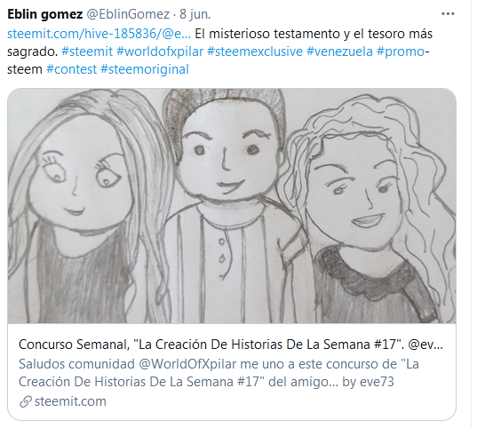This screenshot has width=477, height=428.
Task: Click the Saludos comunidad card description
Action: [219, 373]
